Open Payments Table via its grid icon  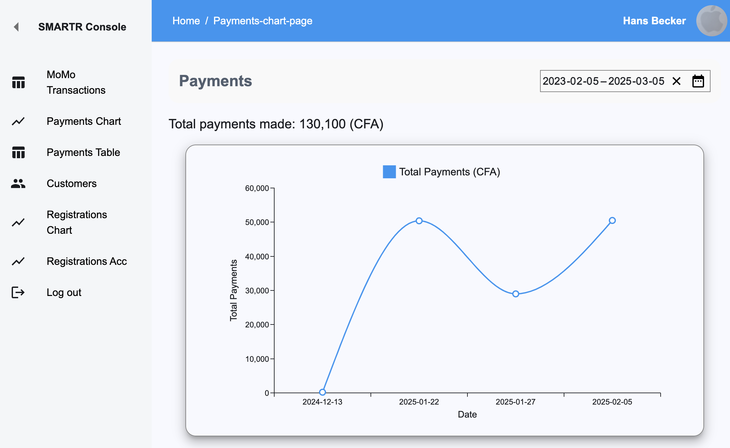click(18, 152)
